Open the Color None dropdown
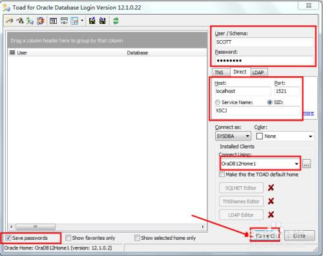The width and height of the screenshot is (323, 256). point(285,136)
